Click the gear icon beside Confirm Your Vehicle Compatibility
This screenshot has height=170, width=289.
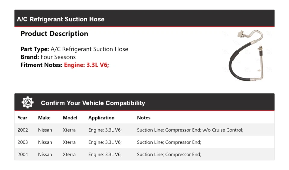[x=27, y=102]
